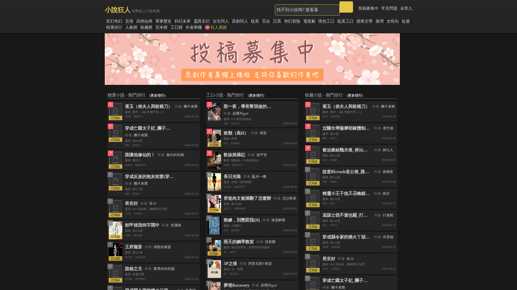This screenshot has width=517, height=290.
Task: Select the 耽美 category
Action: (255, 21)
